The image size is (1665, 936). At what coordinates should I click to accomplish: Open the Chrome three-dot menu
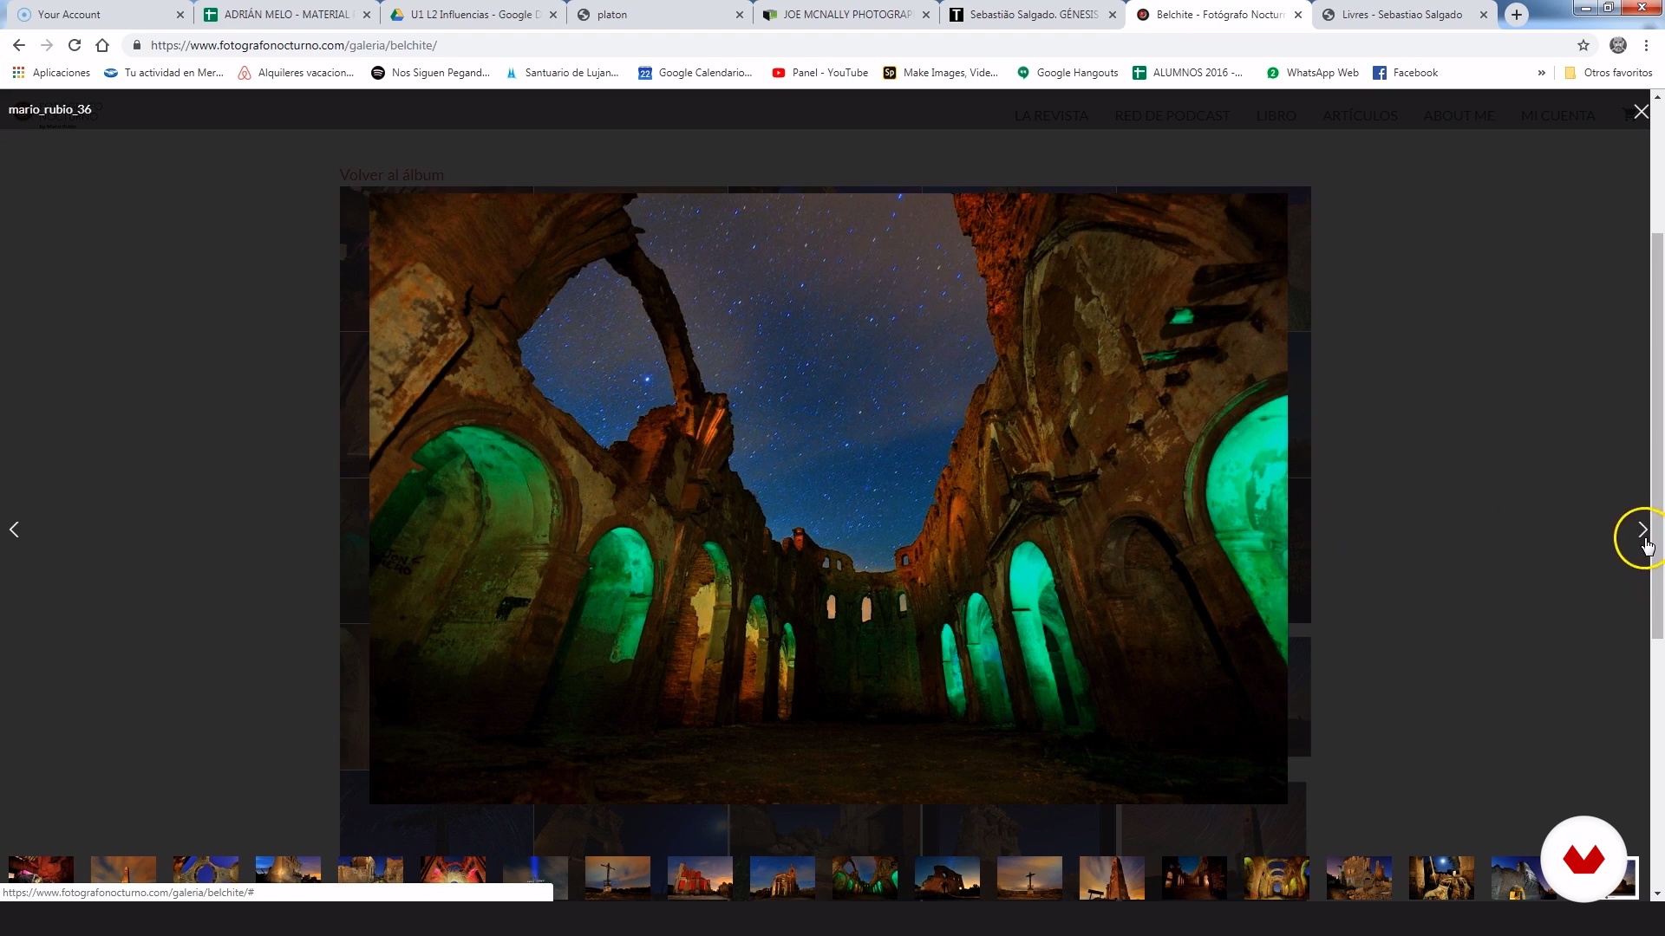click(x=1646, y=45)
